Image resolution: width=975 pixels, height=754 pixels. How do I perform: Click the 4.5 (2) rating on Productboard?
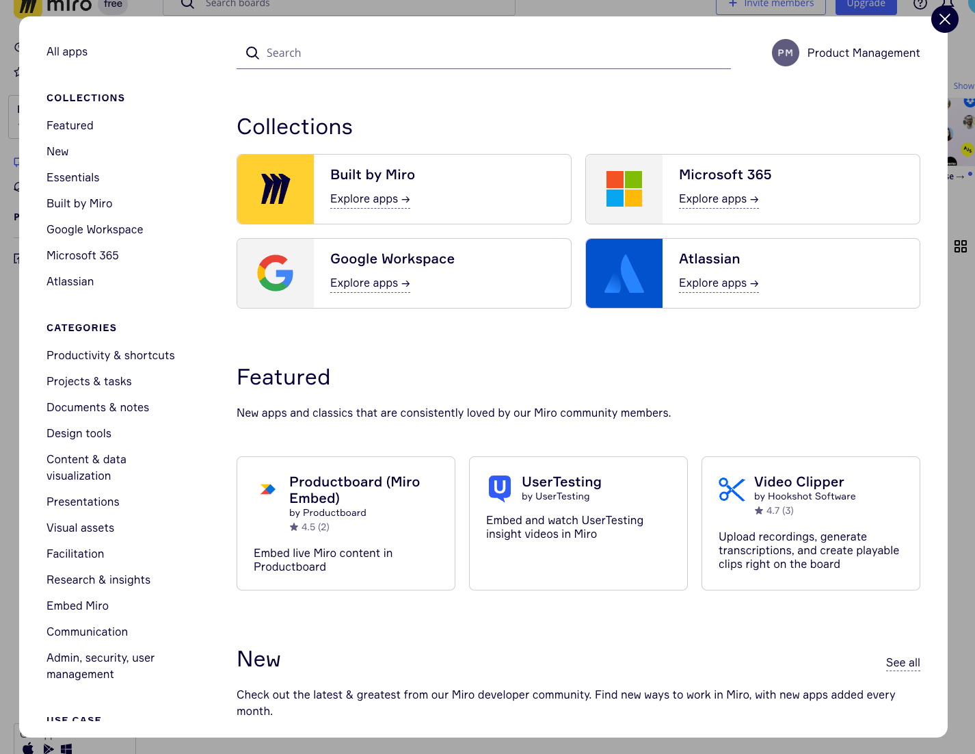(309, 527)
